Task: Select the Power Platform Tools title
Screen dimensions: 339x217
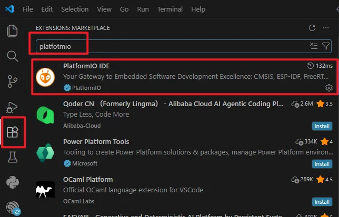Action: click(x=96, y=142)
